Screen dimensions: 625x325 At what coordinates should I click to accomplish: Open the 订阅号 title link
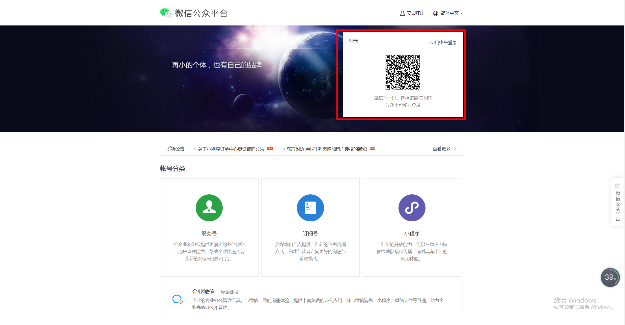[x=310, y=233]
